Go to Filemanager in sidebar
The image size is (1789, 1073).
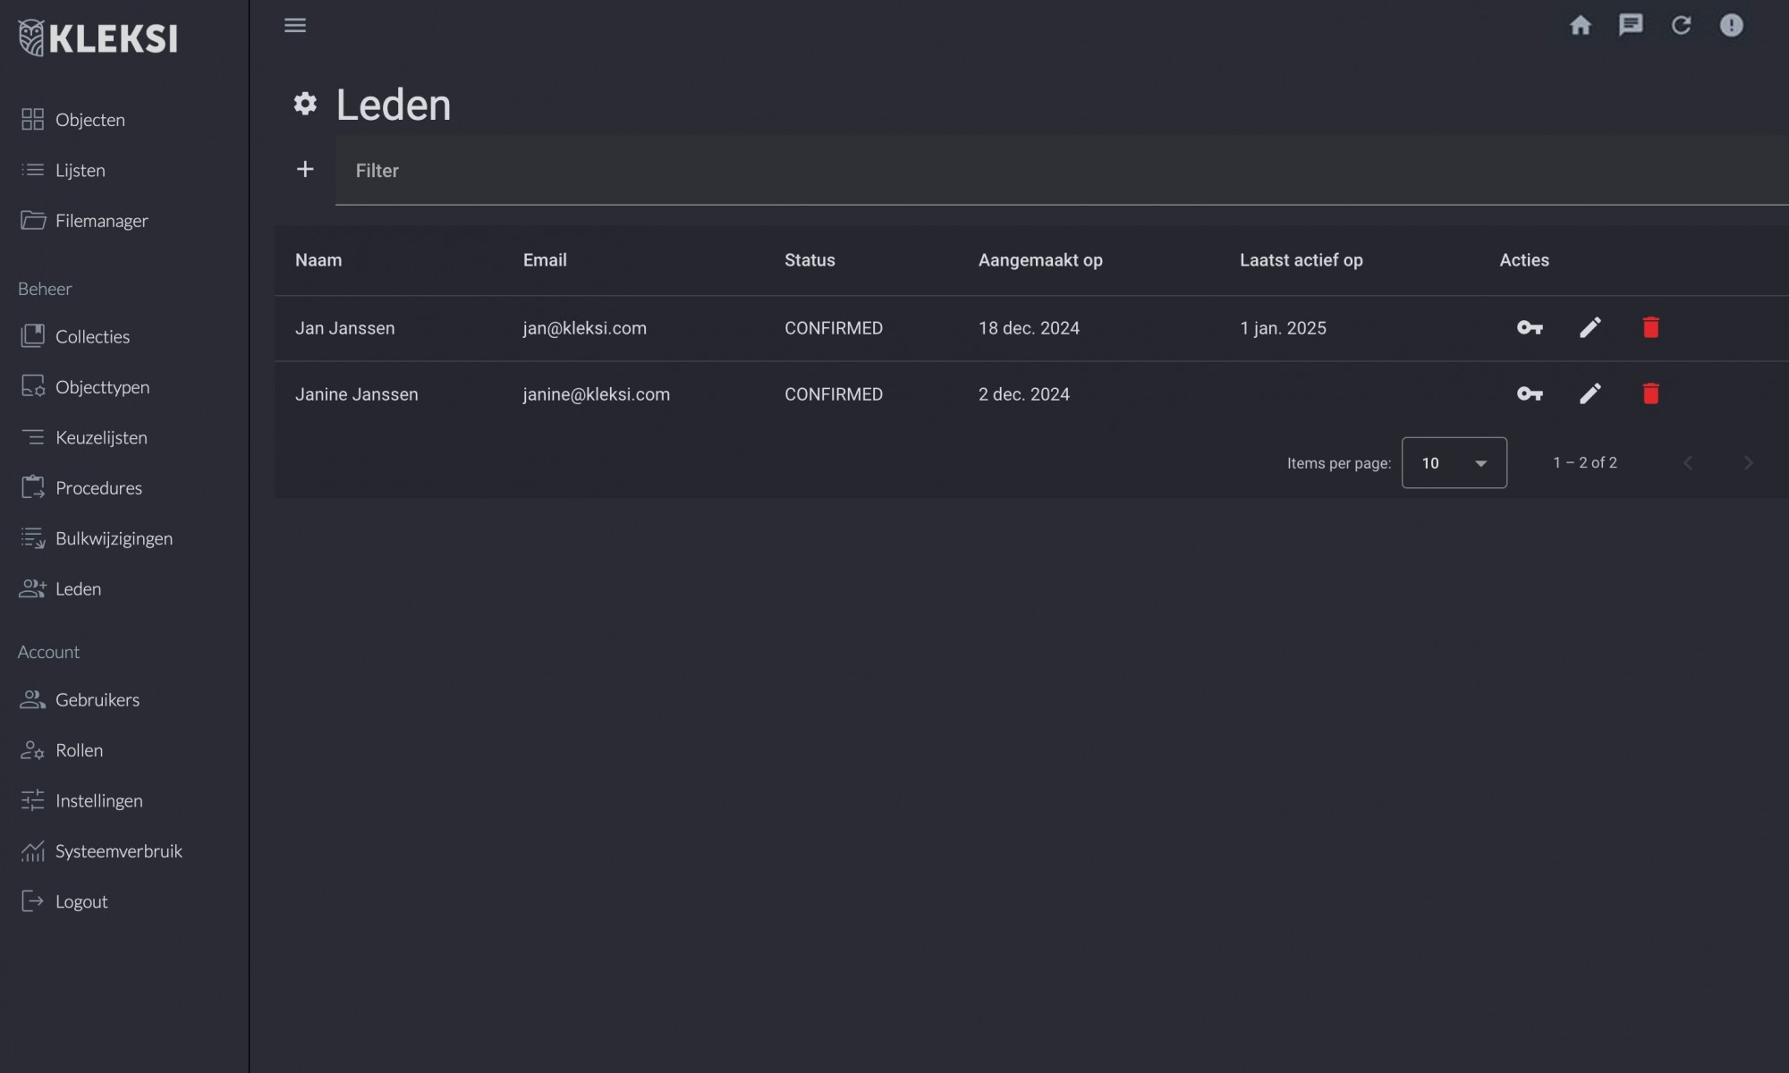point(101,221)
